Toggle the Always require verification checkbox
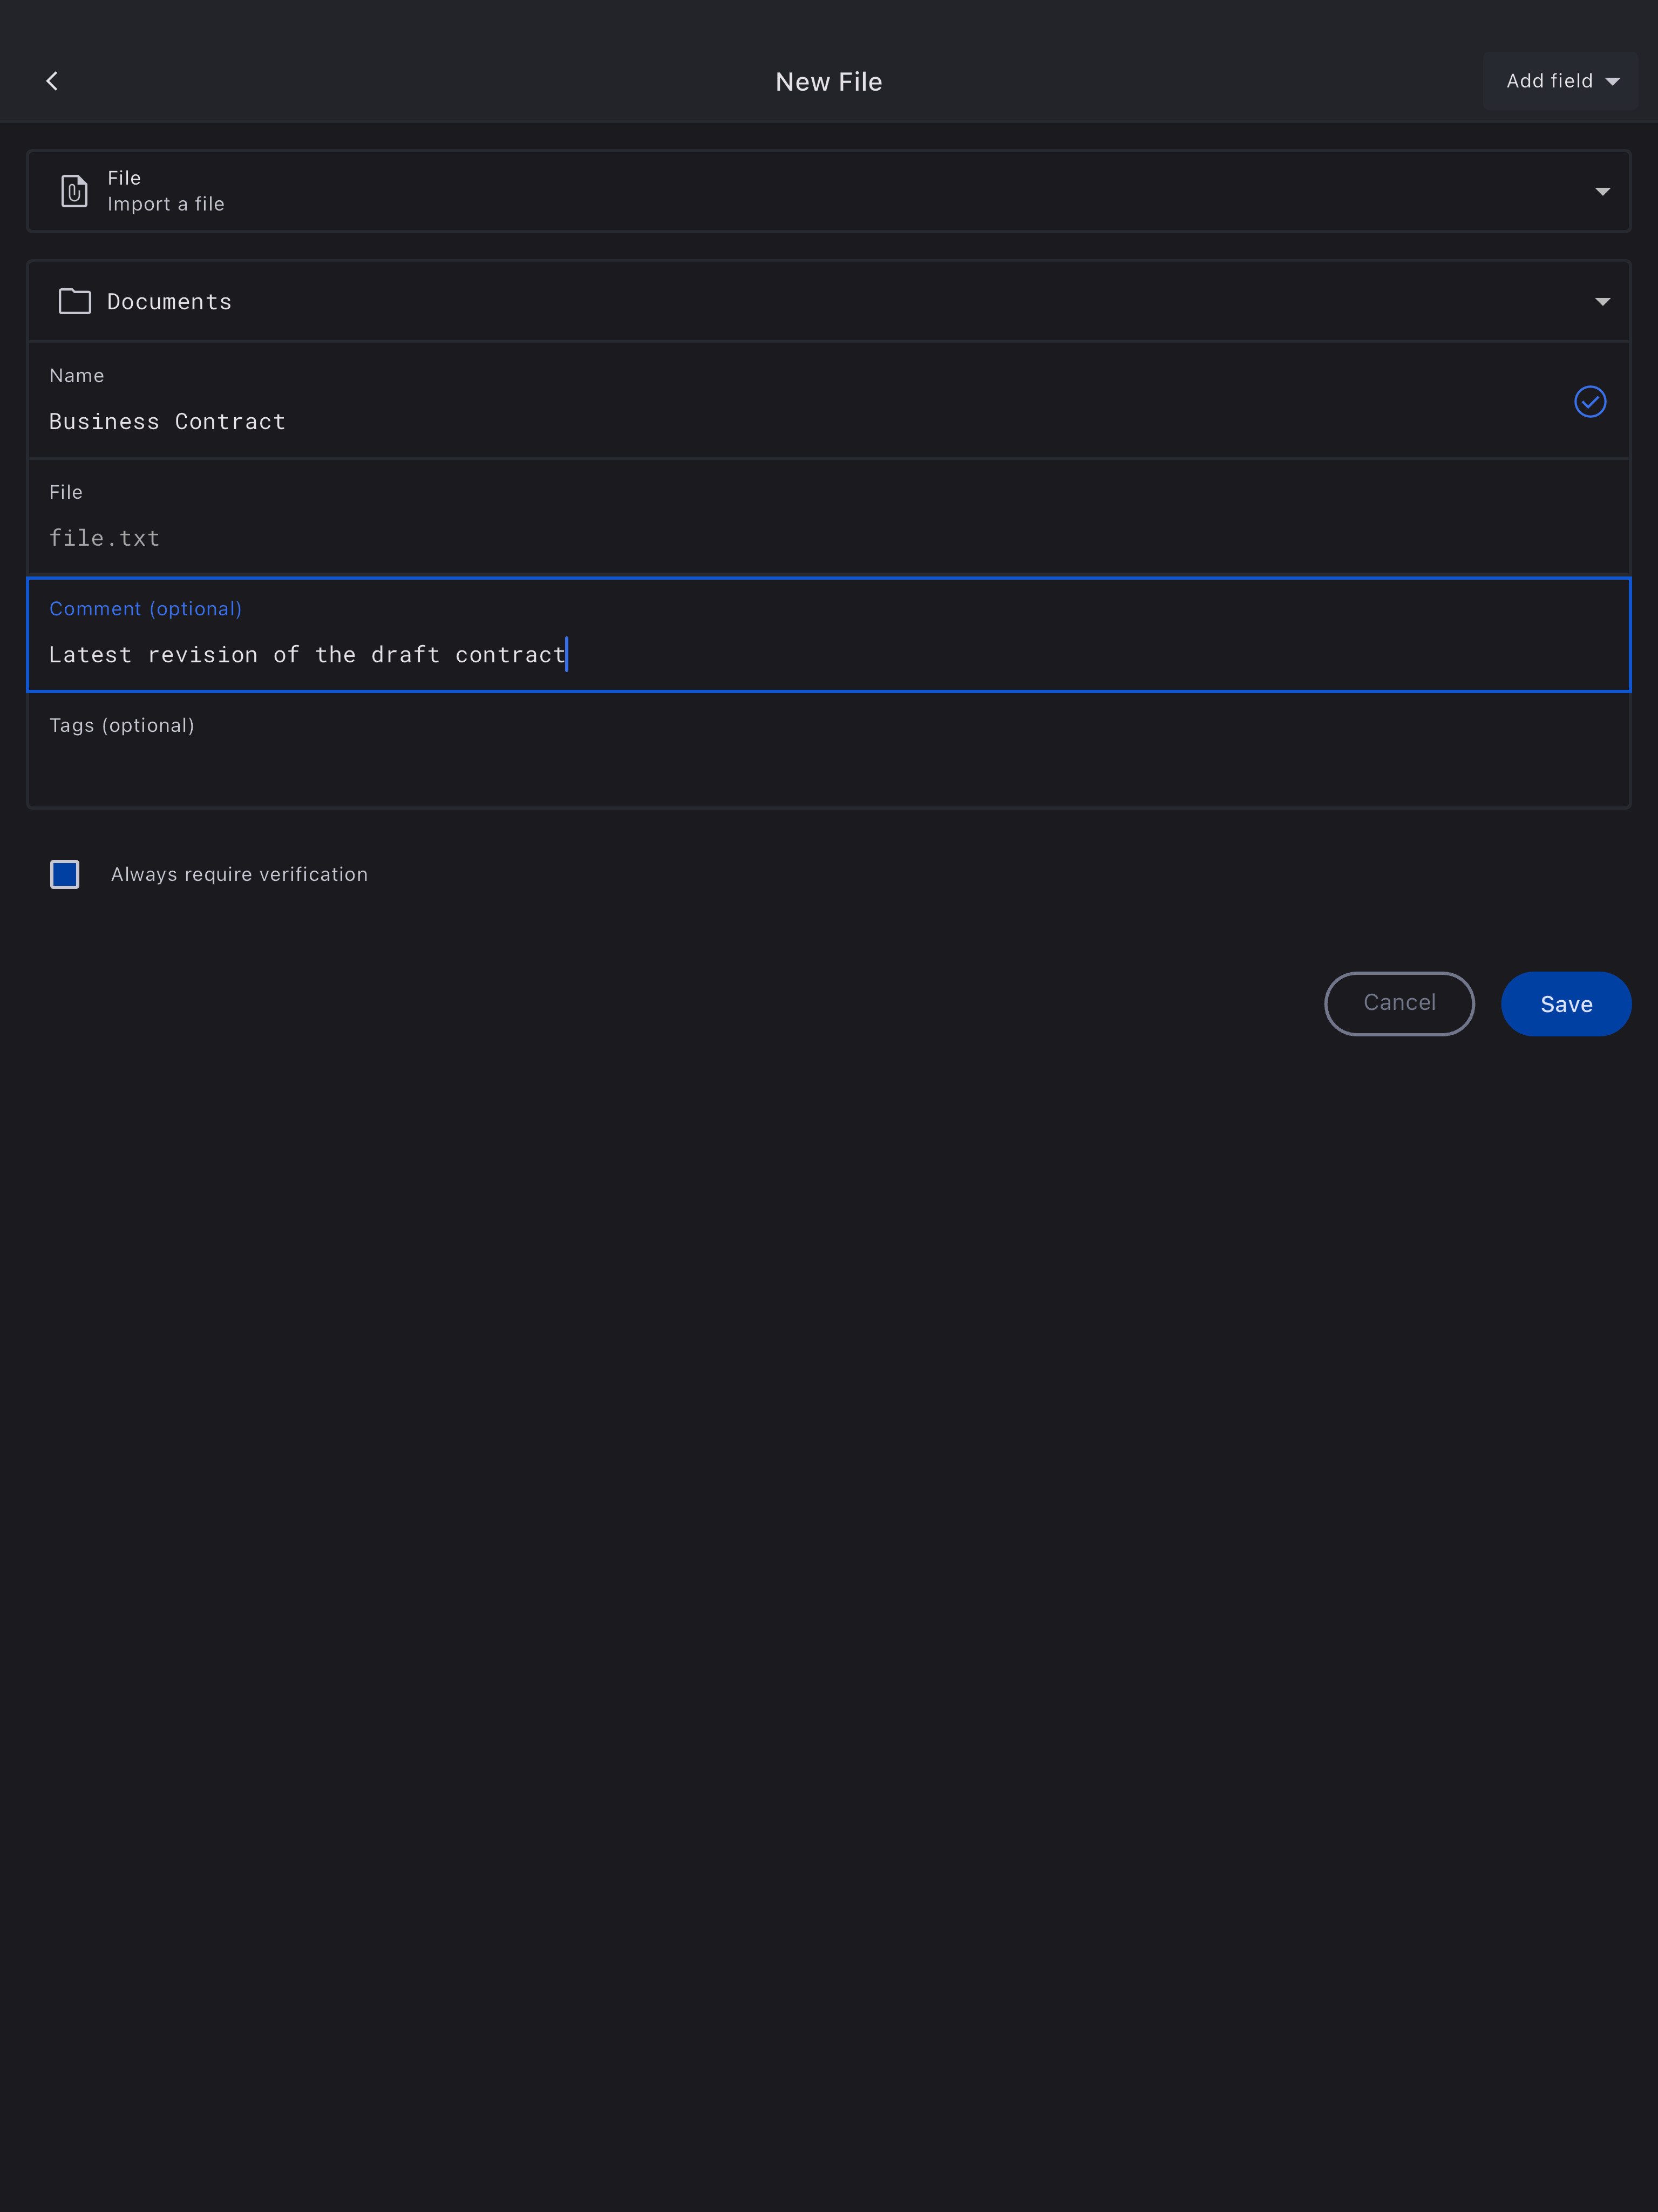The height and width of the screenshot is (2212, 1658). (65, 874)
